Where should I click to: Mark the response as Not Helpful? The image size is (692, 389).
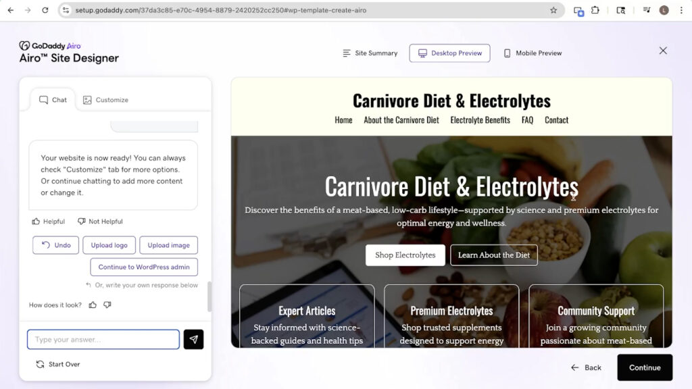click(100, 222)
